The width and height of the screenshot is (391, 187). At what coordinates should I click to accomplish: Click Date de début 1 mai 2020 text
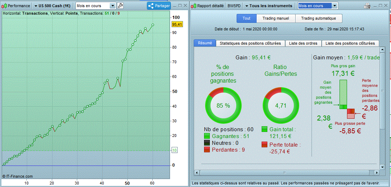(x=246, y=29)
